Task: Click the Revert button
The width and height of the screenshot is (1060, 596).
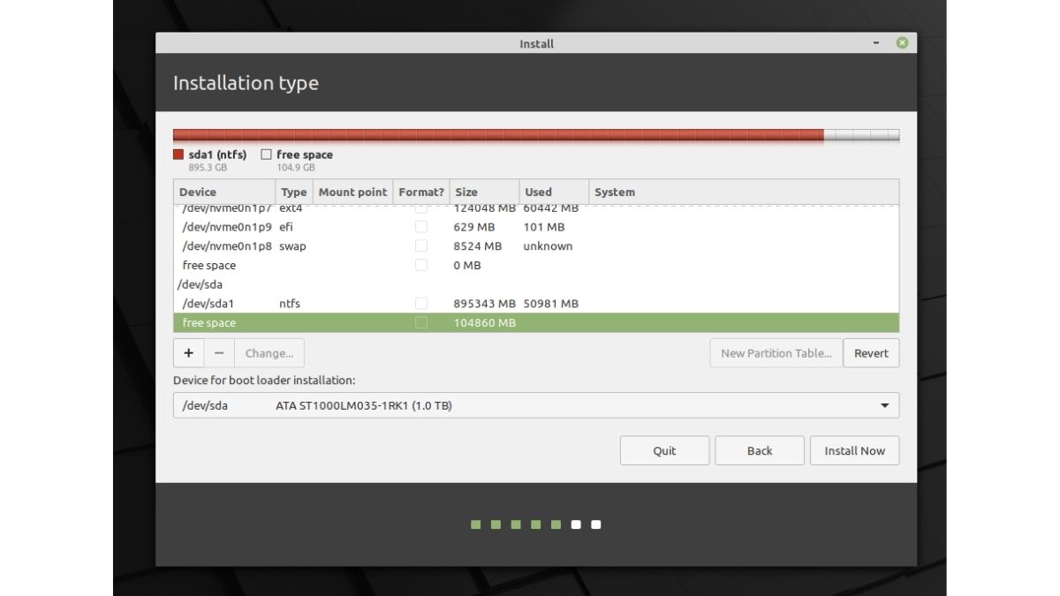Action: point(871,352)
